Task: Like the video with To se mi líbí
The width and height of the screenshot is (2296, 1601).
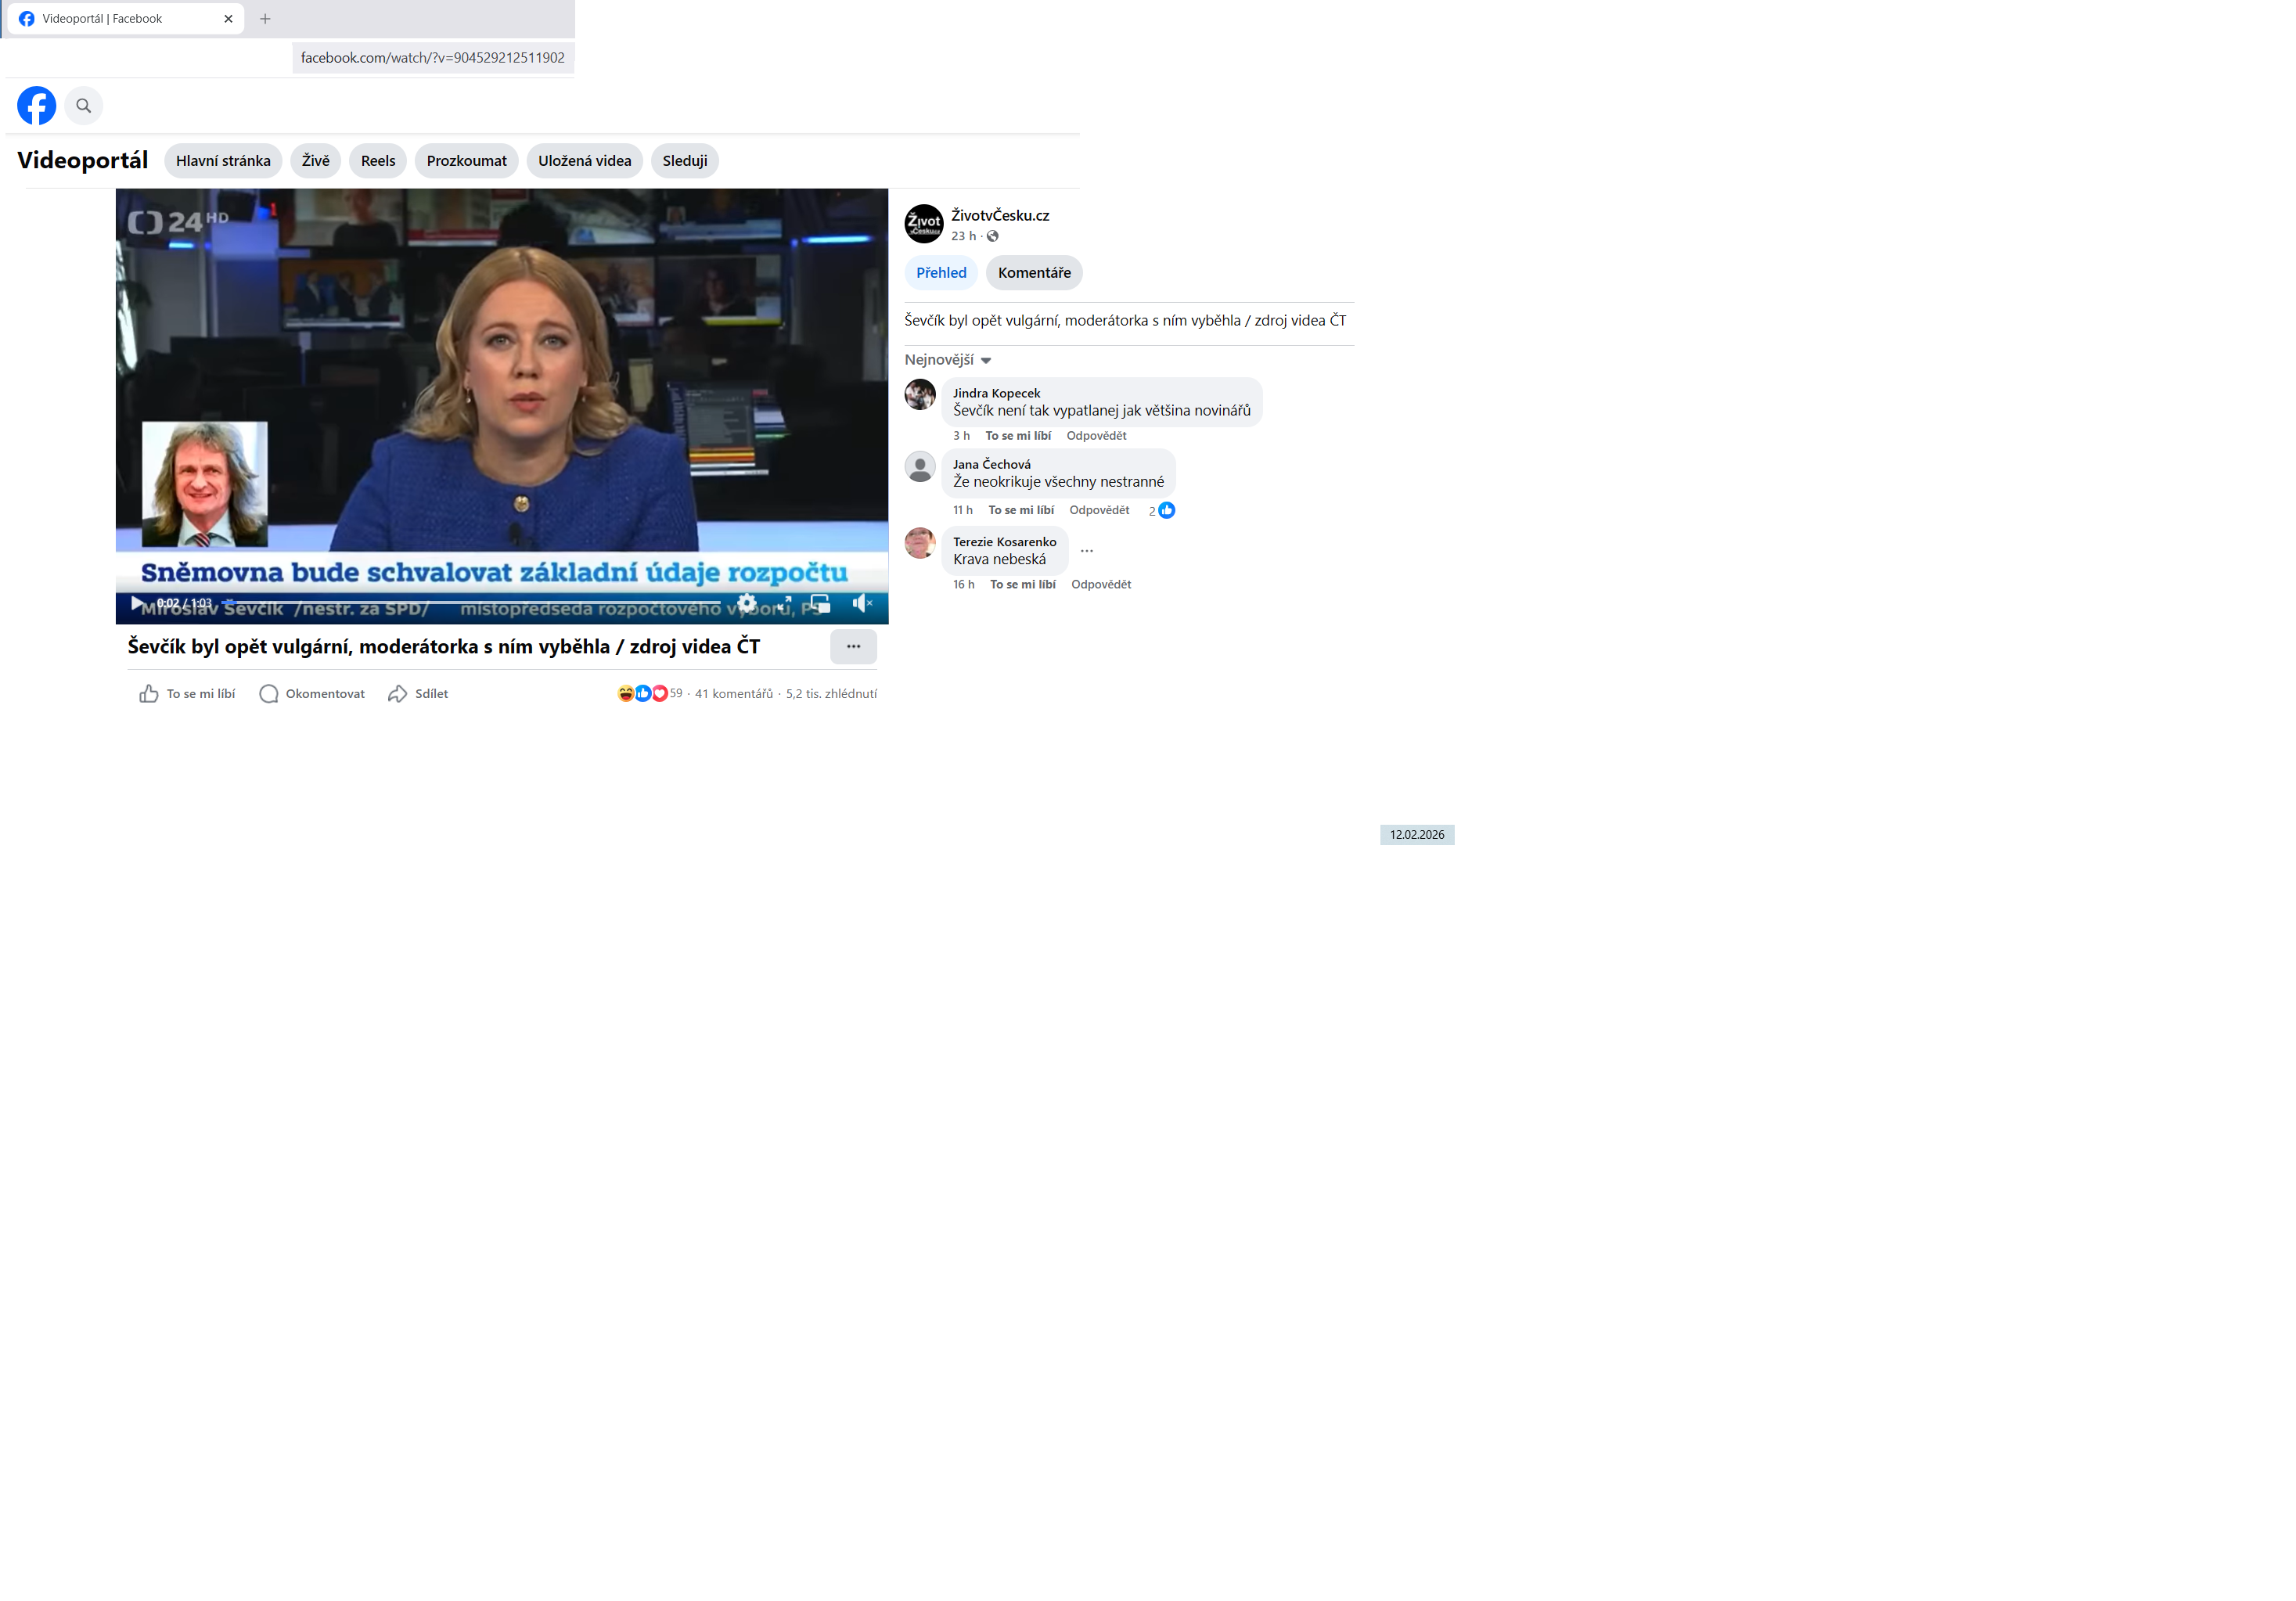Action: pos(187,694)
